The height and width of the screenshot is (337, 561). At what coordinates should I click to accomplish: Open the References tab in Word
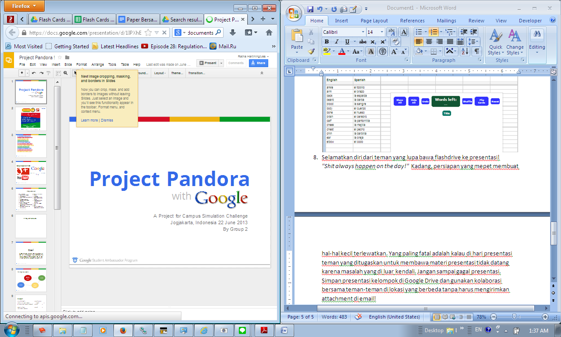[x=412, y=21]
